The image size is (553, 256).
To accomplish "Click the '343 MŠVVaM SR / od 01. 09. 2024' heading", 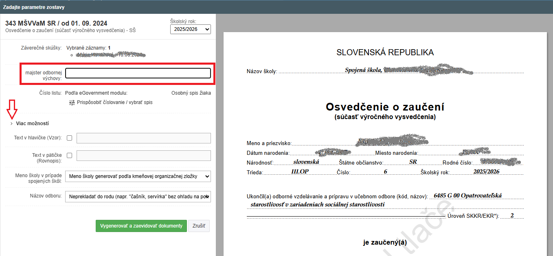I will tap(57, 24).
